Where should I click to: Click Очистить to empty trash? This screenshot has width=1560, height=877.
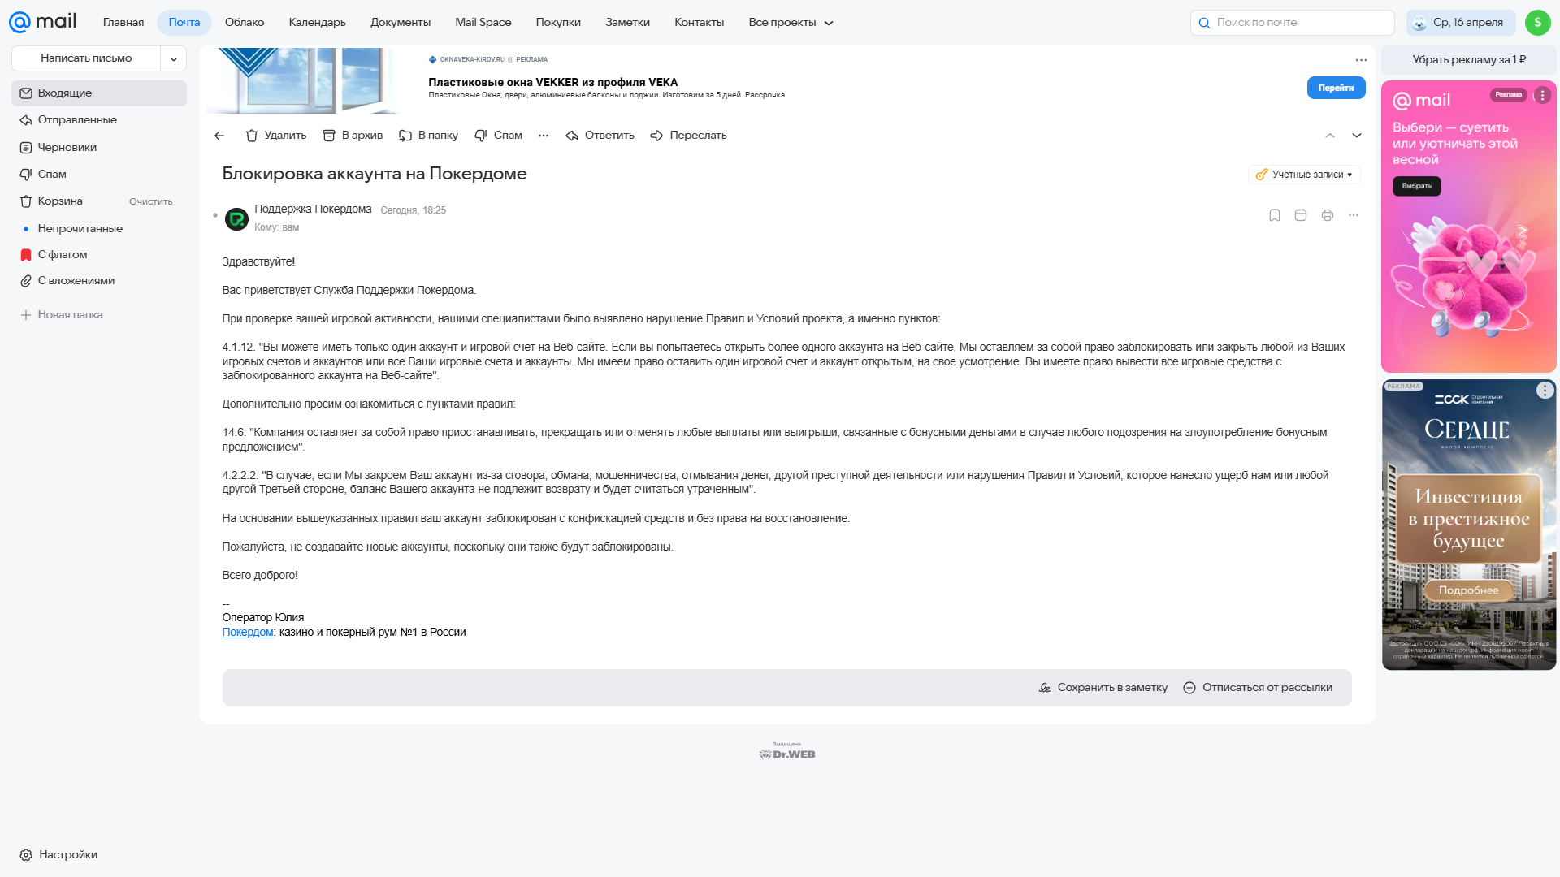[151, 201]
